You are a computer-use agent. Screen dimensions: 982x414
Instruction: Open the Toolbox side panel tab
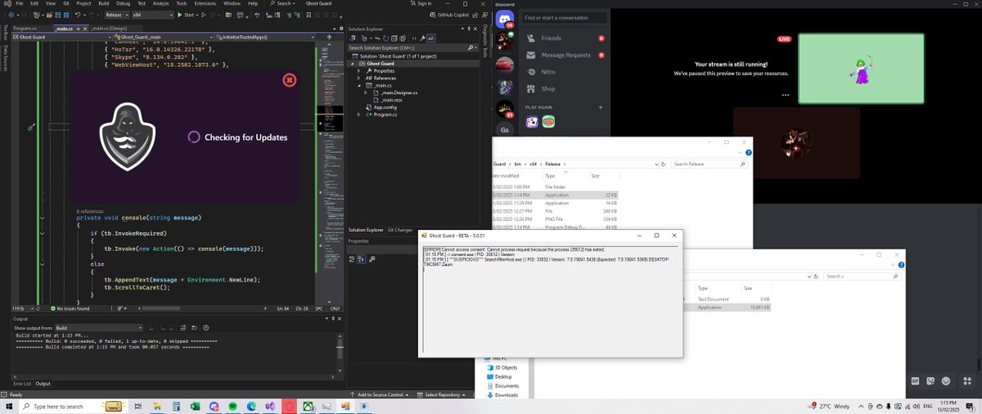pyautogui.click(x=4, y=33)
